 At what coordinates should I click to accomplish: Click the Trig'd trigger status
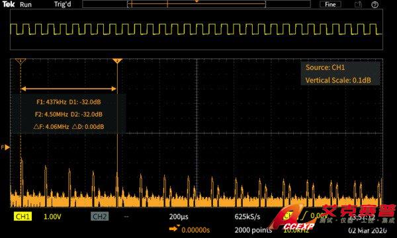coord(63,5)
